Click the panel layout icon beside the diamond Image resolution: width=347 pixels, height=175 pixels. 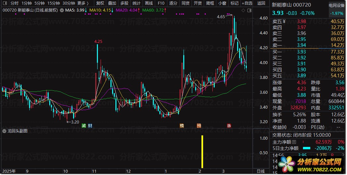(x=249, y=11)
